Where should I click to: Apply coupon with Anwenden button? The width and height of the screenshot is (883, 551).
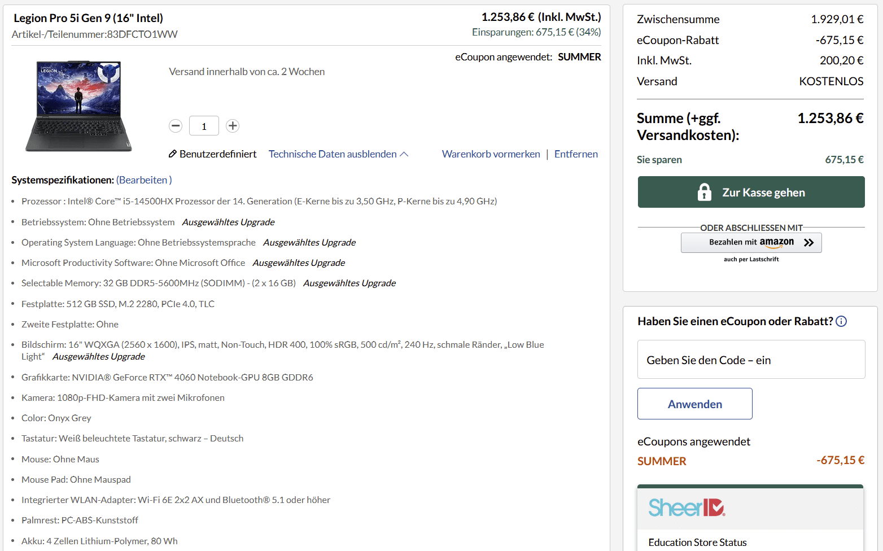coord(695,404)
